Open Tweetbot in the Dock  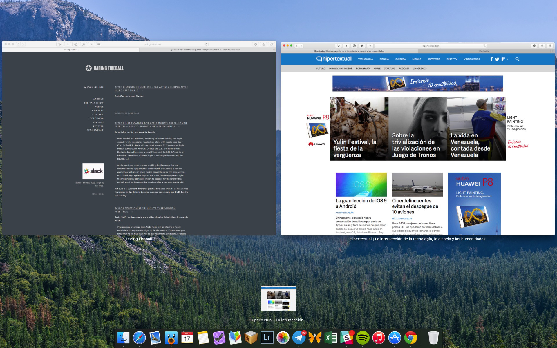click(x=171, y=338)
